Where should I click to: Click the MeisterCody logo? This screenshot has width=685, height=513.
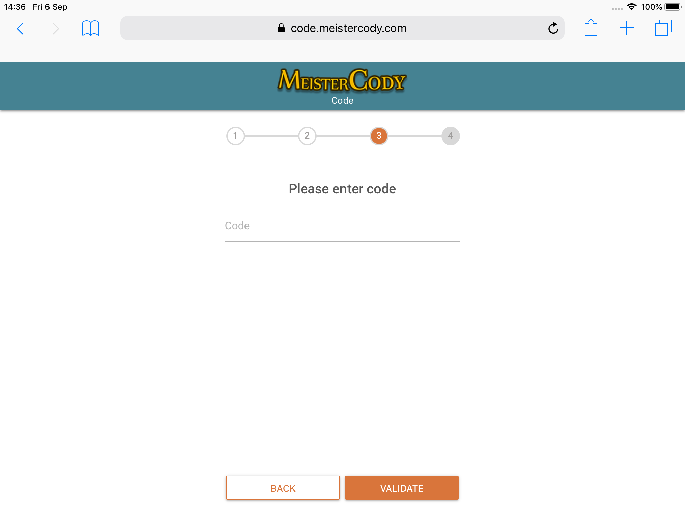tap(342, 80)
